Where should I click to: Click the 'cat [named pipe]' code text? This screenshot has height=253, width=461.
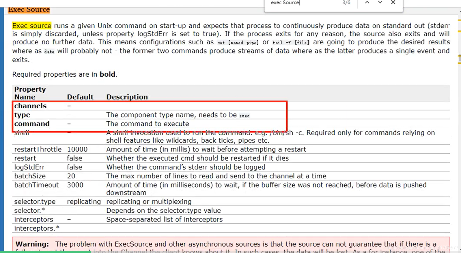[x=238, y=43]
